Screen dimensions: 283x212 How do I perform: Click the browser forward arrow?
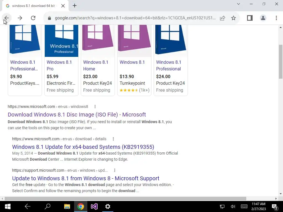tap(20, 18)
